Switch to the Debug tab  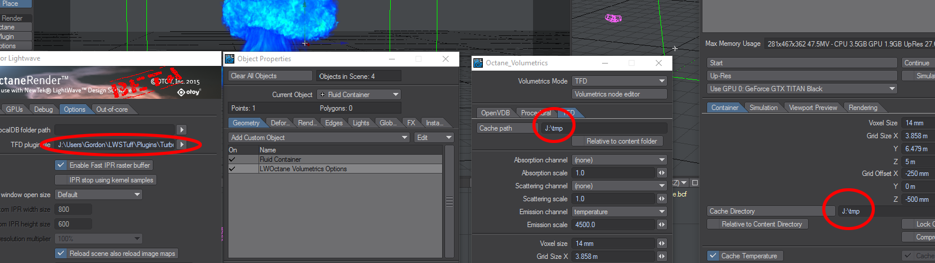(x=43, y=109)
